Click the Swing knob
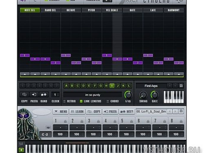This screenshot has height=153, width=204. 143,95
